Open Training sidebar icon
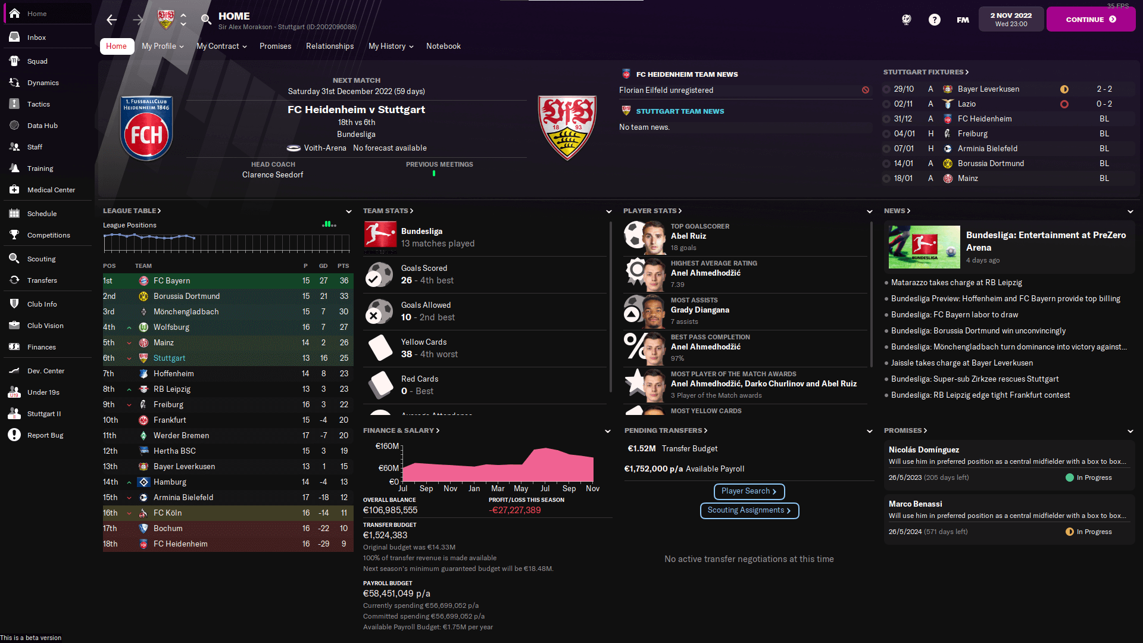1143x643 pixels. pos(15,168)
